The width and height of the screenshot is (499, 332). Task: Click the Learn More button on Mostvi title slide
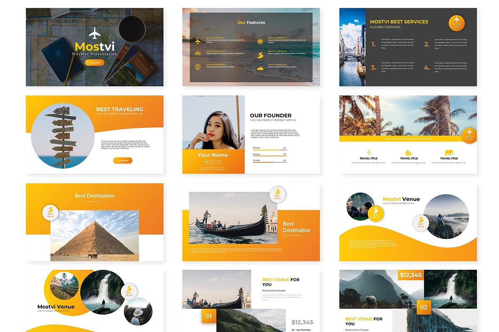coord(94,63)
